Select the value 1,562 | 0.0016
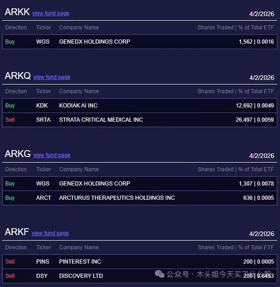This screenshot has width=280, height=287. [x=256, y=42]
